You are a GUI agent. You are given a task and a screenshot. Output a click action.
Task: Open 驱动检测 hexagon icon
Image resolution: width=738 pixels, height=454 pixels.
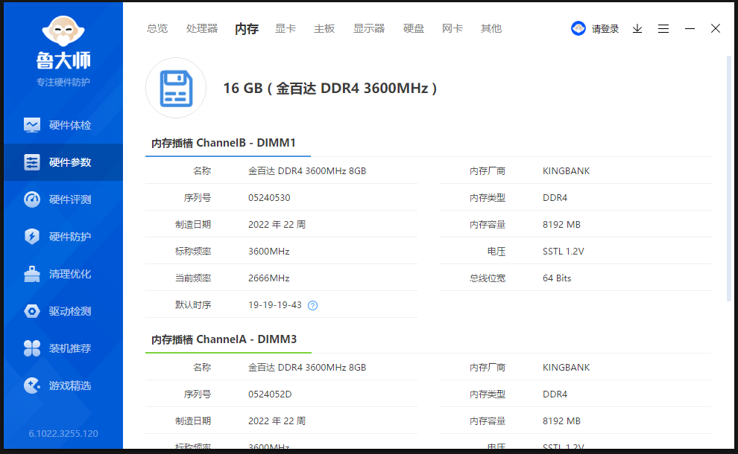tap(32, 311)
